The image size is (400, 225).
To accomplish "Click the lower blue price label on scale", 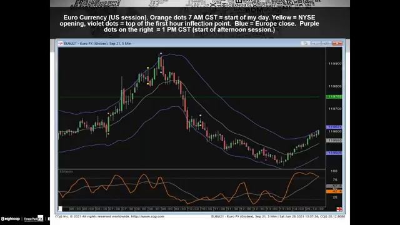I will click(334, 152).
